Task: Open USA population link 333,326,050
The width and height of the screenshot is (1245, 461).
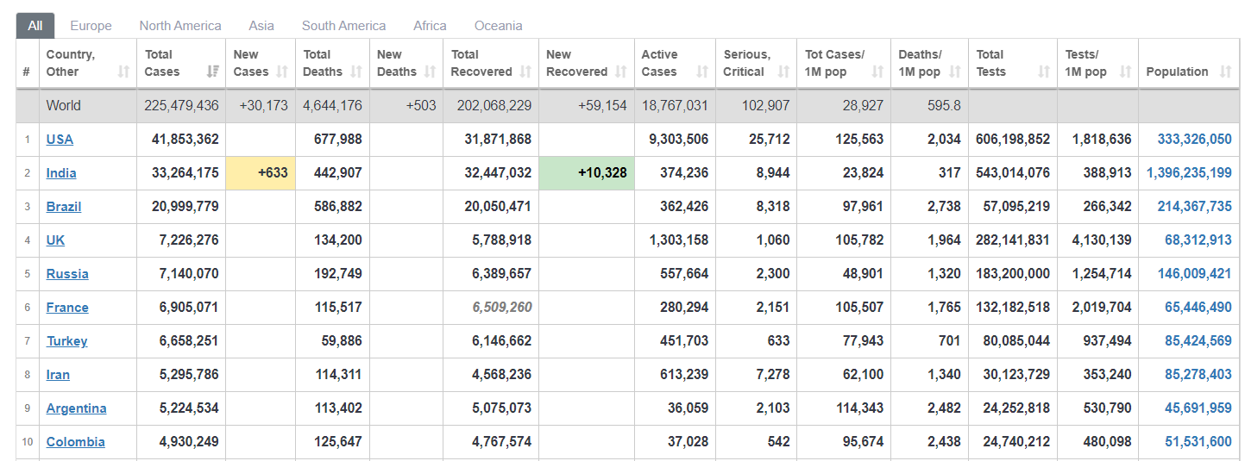Action: (x=1195, y=140)
